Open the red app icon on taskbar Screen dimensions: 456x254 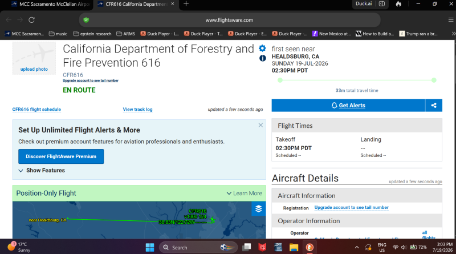[x=262, y=247]
